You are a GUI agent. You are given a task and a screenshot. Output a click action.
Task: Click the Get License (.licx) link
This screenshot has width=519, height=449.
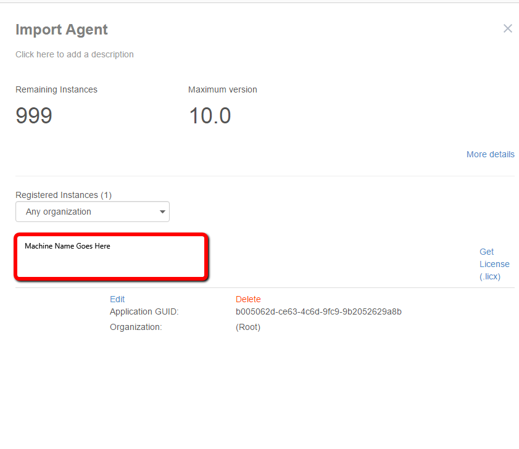point(494,264)
